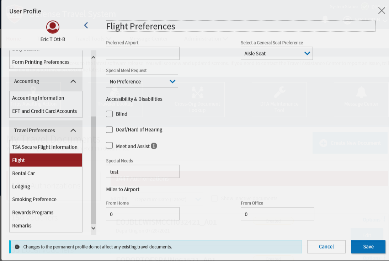Save the flight preferences

(x=368, y=247)
